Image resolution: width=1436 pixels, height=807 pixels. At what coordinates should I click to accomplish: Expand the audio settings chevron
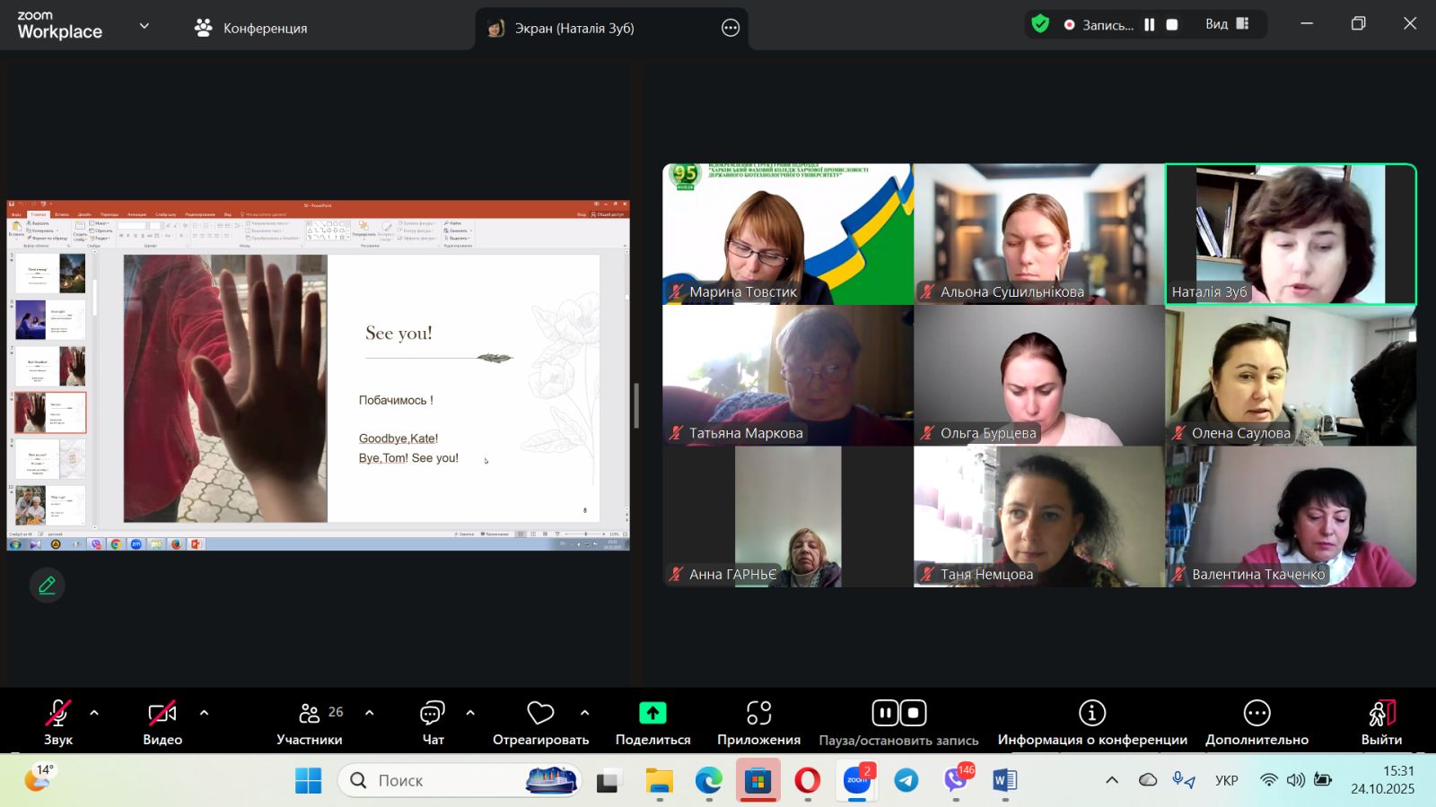(x=94, y=714)
